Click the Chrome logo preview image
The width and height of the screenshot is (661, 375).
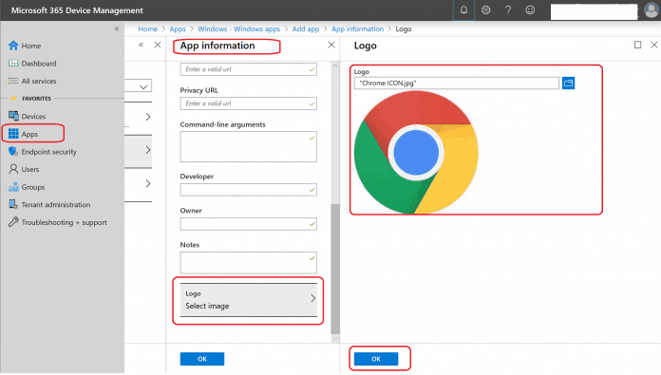point(416,153)
